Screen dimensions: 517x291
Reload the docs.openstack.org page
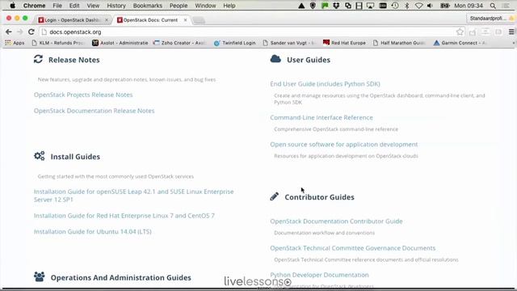click(32, 32)
